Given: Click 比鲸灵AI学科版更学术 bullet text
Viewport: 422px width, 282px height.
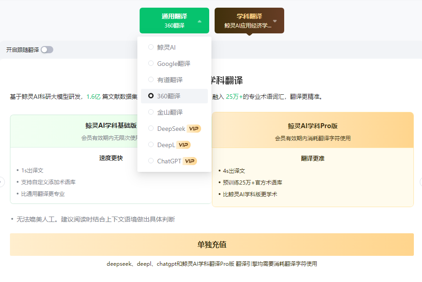Looking at the screenshot, I should point(250,194).
